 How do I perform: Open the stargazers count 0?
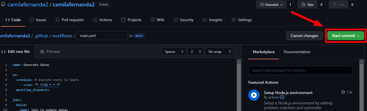pos(321,4)
